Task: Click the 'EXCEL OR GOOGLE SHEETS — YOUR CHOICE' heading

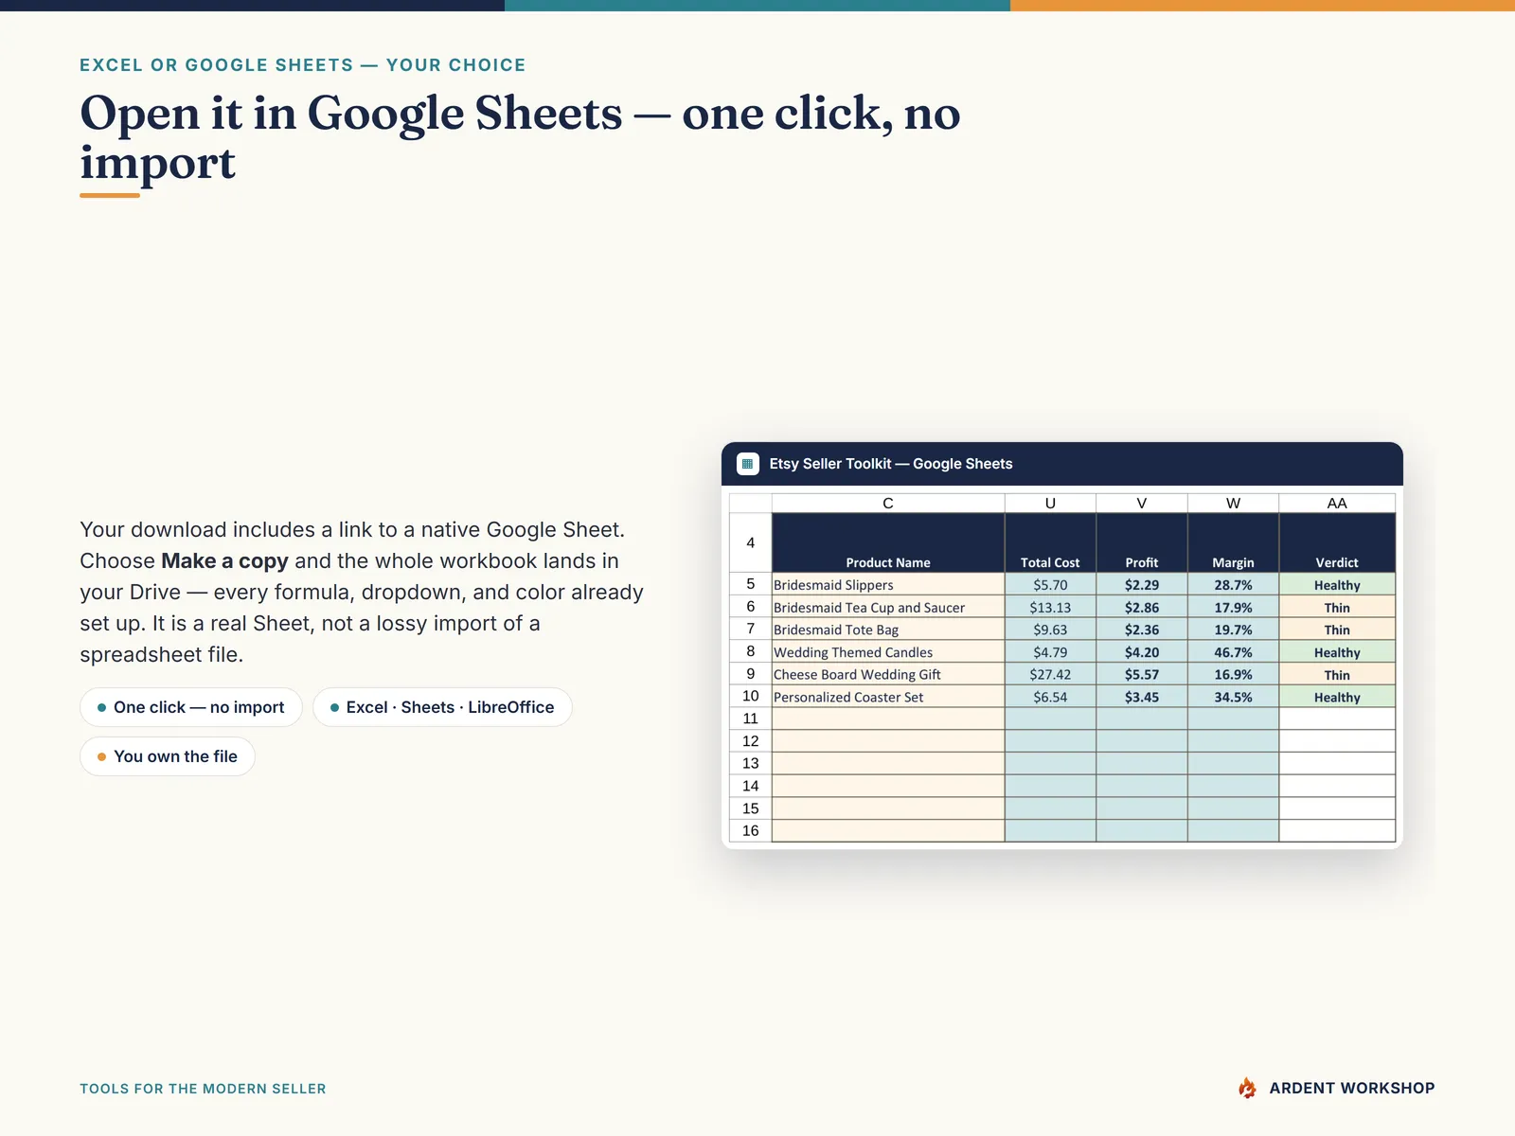Action: pos(303,65)
